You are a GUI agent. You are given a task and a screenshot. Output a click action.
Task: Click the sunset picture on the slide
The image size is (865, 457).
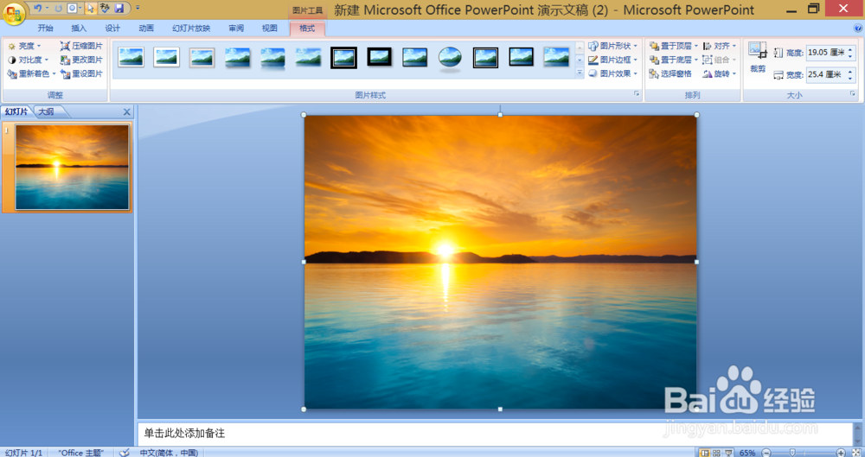[x=500, y=262]
